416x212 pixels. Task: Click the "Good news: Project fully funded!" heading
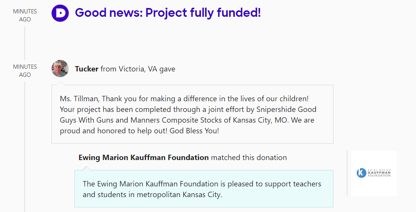168,13
